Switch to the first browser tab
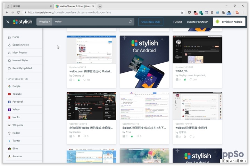This screenshot has height=166, width=250. (29, 6)
